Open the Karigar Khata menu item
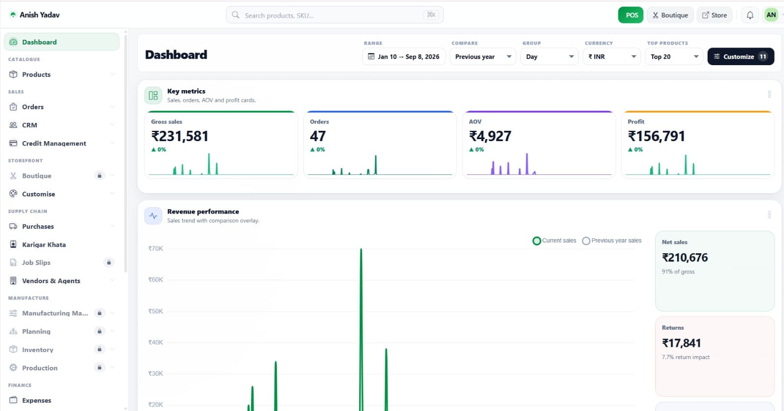784x411 pixels. (62, 244)
